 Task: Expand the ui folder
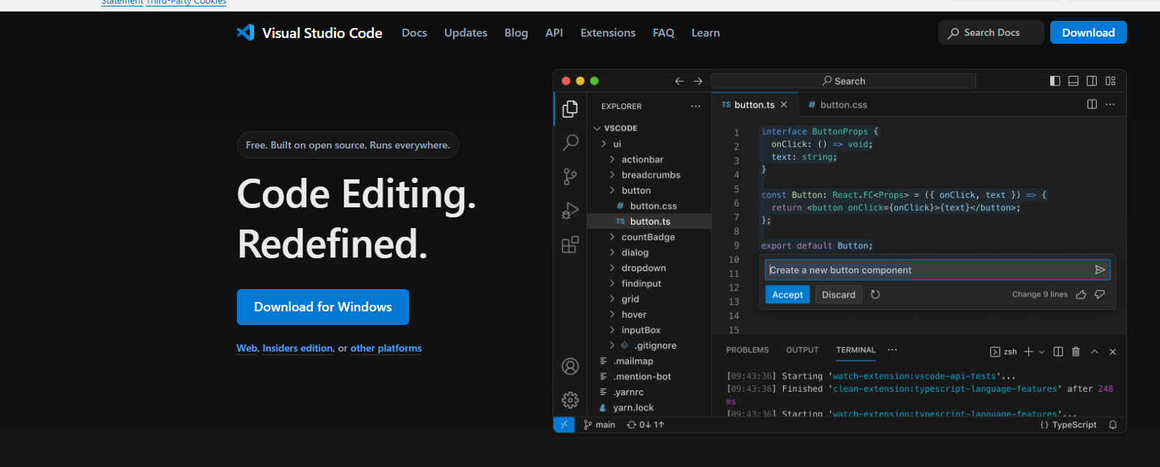tap(604, 144)
